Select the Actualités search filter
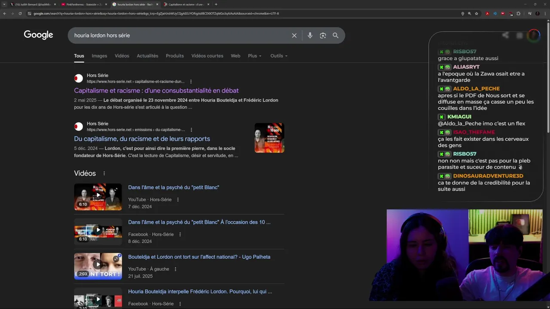This screenshot has height=309, width=550. coord(147,56)
